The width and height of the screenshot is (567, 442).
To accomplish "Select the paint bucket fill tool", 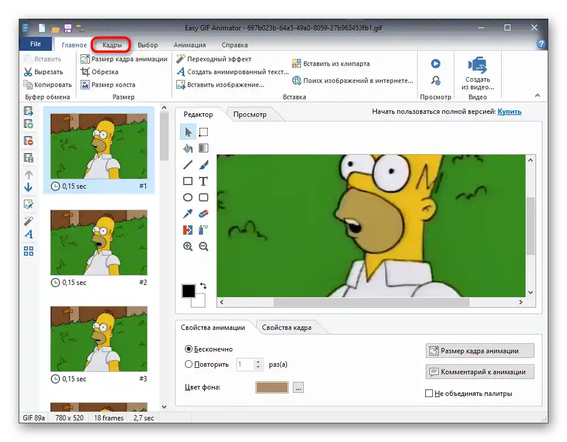I will coord(188,148).
